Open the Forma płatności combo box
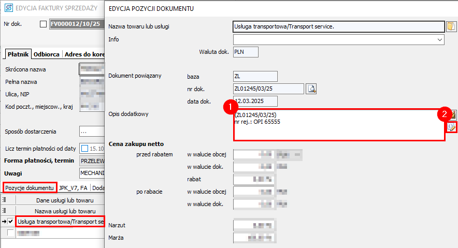 pyautogui.click(x=91, y=161)
